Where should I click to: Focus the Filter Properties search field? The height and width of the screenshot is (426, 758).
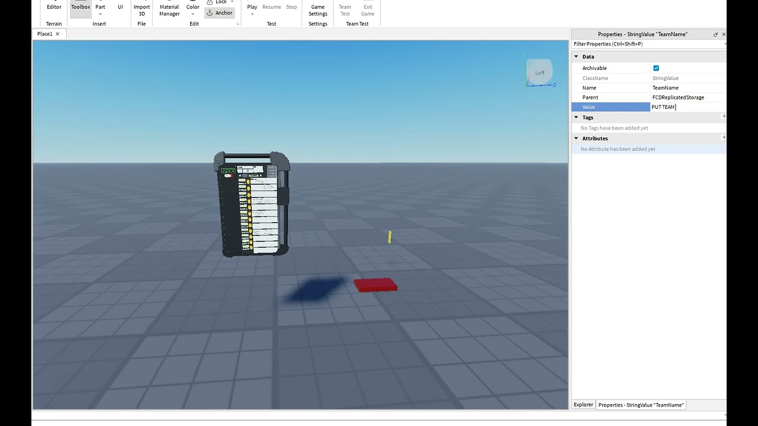click(x=647, y=44)
